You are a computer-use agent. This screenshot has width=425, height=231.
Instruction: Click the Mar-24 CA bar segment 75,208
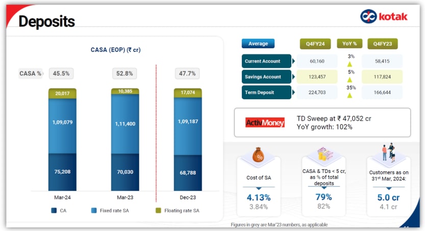(x=62, y=172)
